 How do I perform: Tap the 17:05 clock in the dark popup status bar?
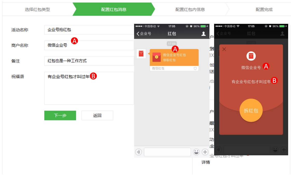pos(251,26)
